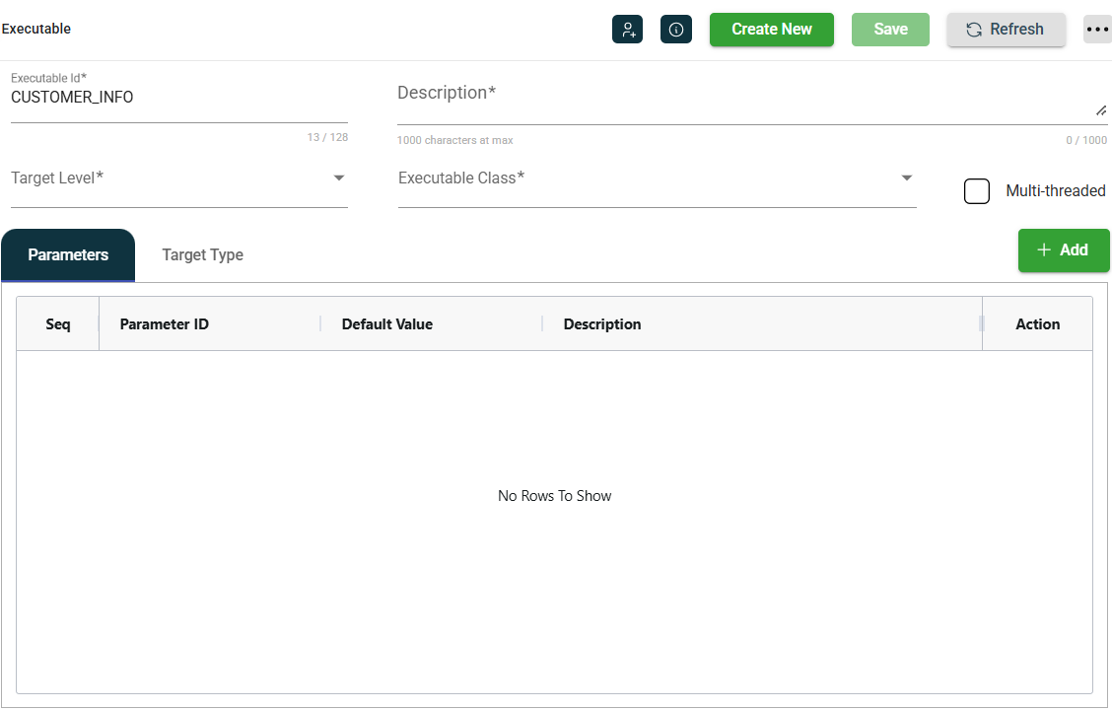Click the Create New button
Viewport: 1112px width, 711px height.
771,30
